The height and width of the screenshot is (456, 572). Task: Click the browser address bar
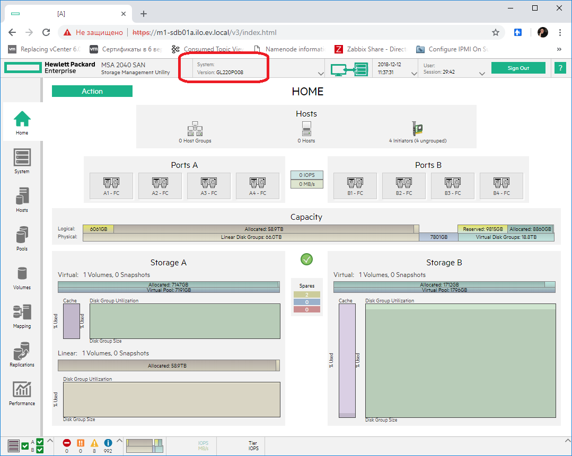coord(281,32)
